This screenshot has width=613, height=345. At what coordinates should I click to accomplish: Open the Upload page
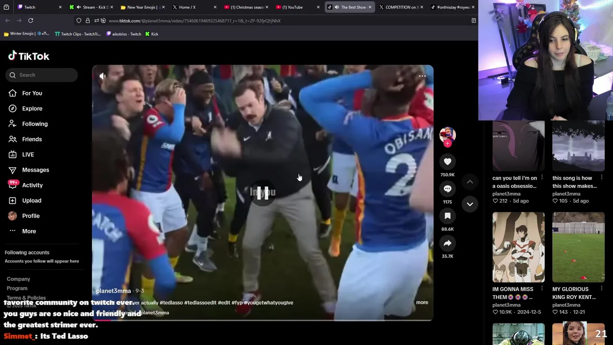[x=32, y=200]
